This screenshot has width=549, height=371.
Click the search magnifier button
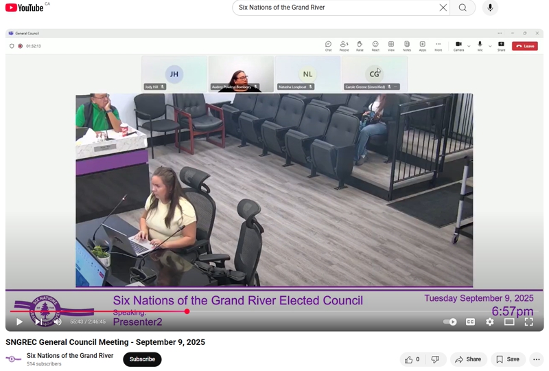click(463, 8)
